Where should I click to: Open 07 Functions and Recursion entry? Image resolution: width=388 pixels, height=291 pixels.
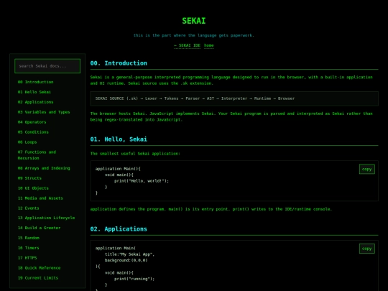[x=37, y=155]
